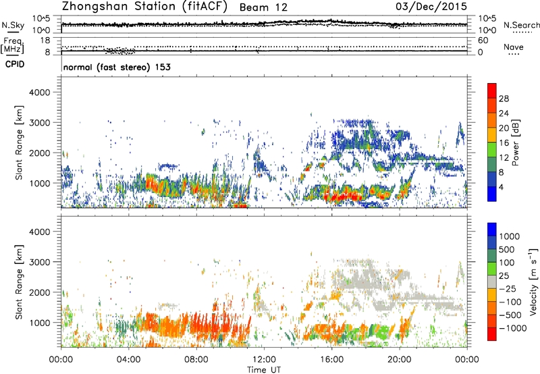Click the 1000 tick on power panel axis

click(39, 183)
